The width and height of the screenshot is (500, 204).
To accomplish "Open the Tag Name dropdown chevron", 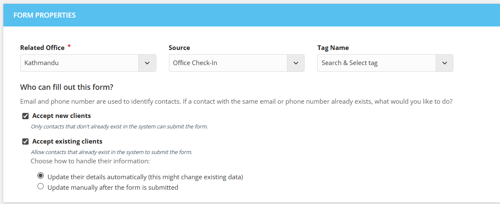I will pyautogui.click(x=445, y=63).
